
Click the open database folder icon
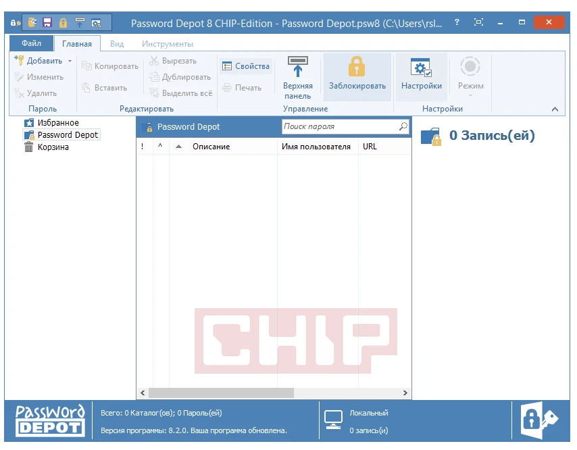[32, 23]
